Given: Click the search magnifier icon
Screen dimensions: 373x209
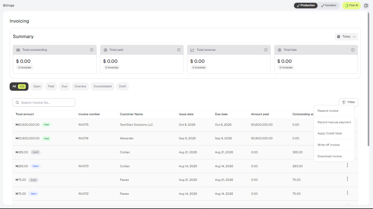Looking at the screenshot, I should (17, 102).
